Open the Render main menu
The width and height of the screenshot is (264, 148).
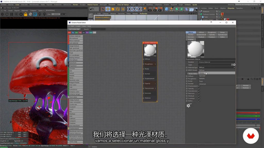point(76,5)
